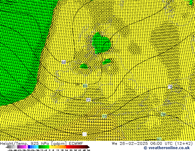Click the contour label '78'
The height and width of the screenshot is (151, 195).
tap(163, 115)
